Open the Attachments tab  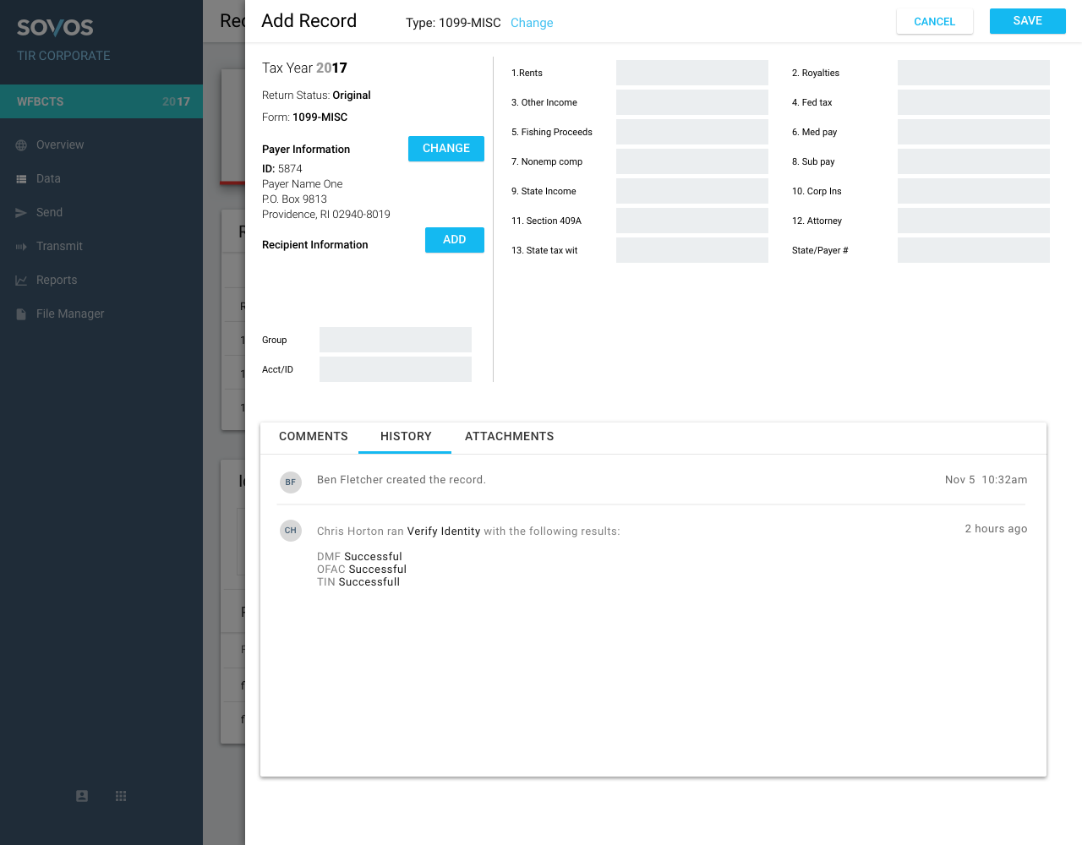[x=509, y=437]
